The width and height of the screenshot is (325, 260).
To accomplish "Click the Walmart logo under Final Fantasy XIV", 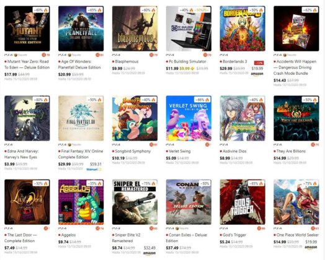I will [x=94, y=170].
